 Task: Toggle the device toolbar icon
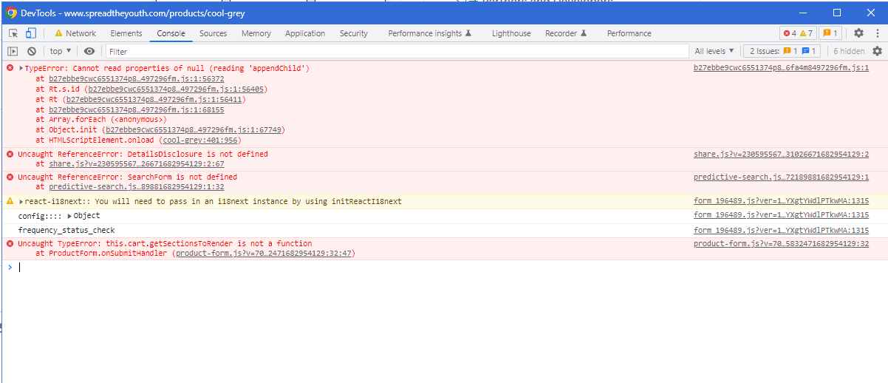[x=31, y=33]
